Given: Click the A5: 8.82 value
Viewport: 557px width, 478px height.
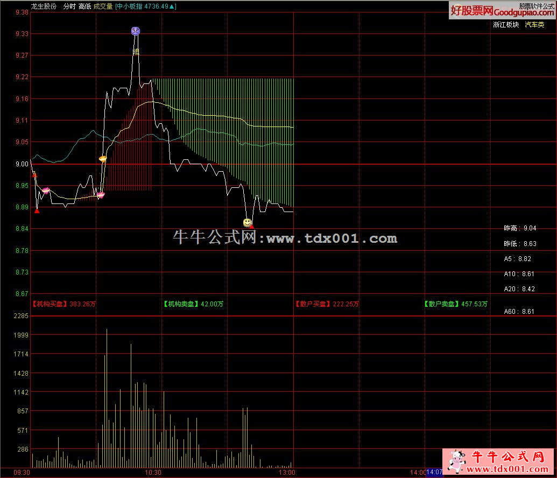Looking at the screenshot, I should (x=518, y=259).
